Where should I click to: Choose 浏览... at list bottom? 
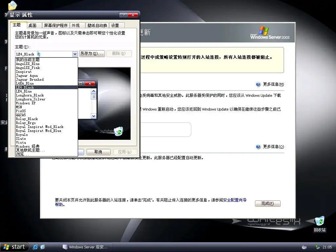47,154
